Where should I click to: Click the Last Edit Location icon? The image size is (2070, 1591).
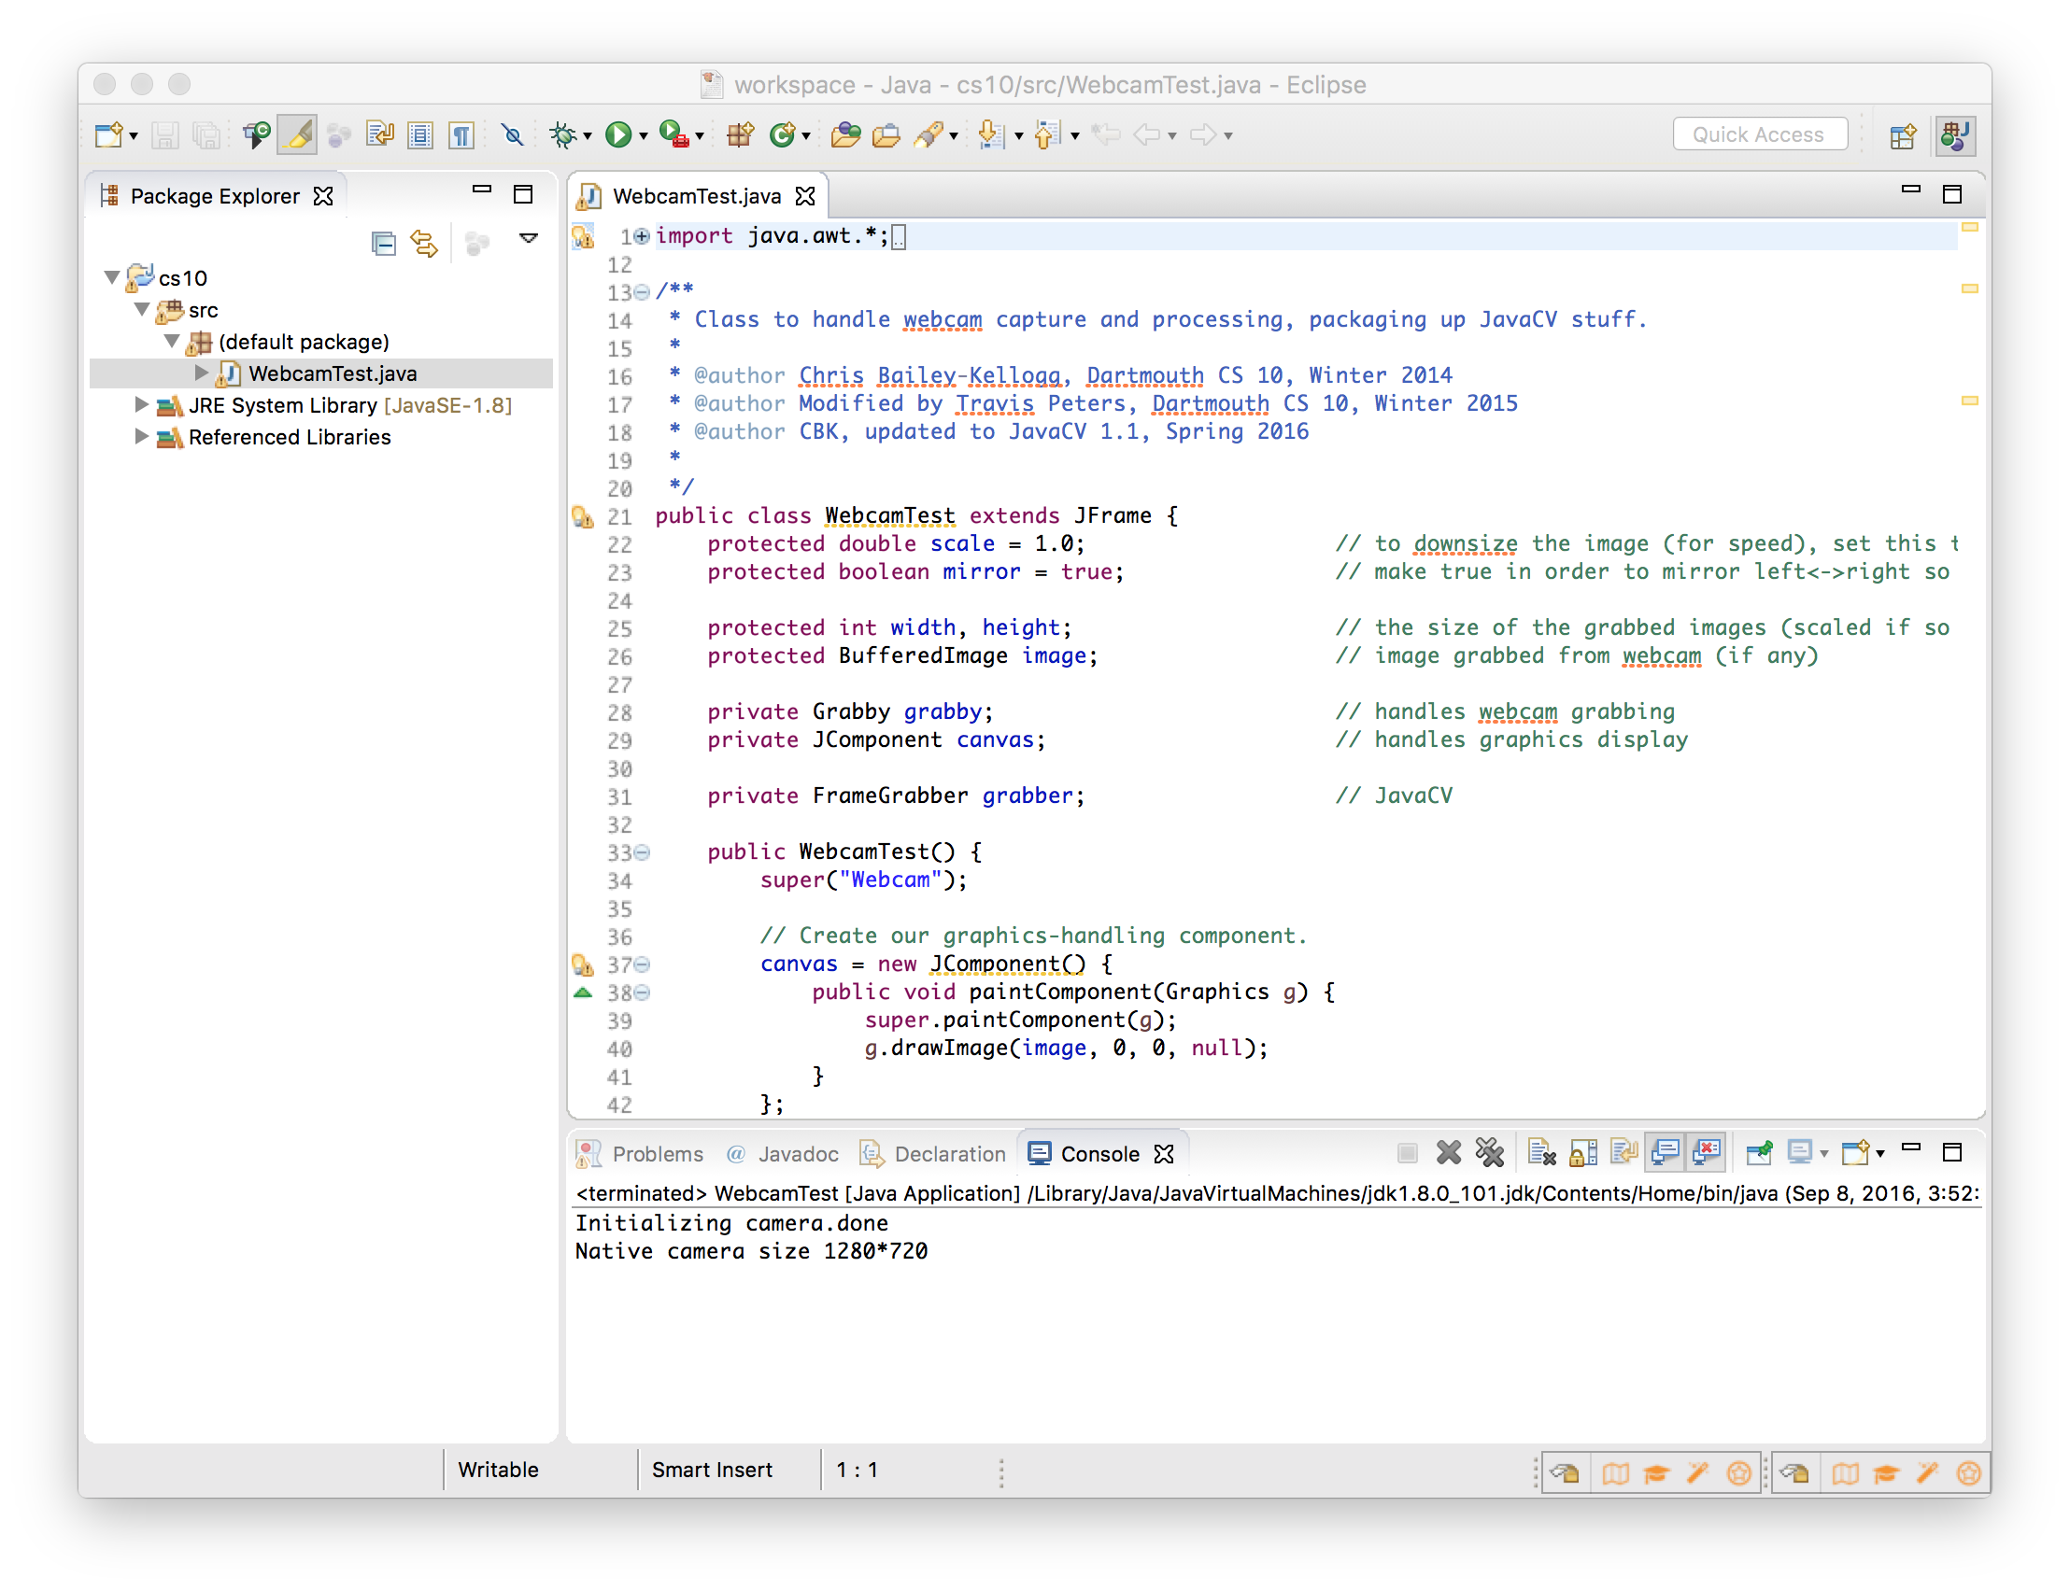coord(1105,135)
